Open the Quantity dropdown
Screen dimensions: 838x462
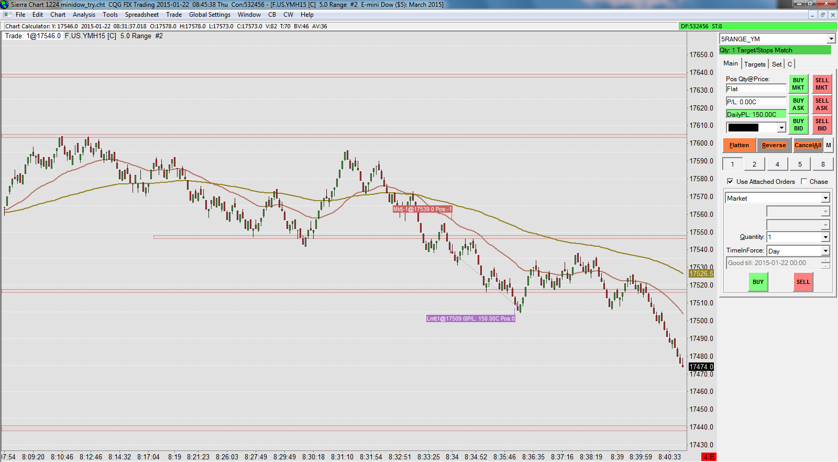pyautogui.click(x=825, y=237)
